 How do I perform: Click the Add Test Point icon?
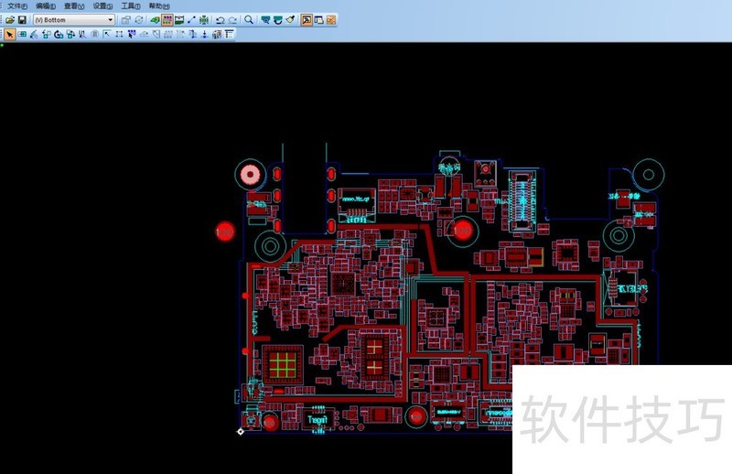[x=204, y=34]
